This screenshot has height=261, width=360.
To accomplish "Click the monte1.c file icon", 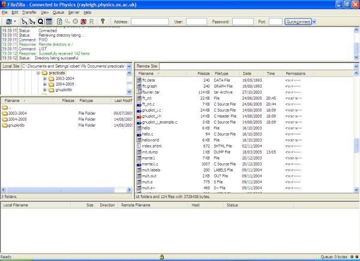I will (x=139, y=164).
